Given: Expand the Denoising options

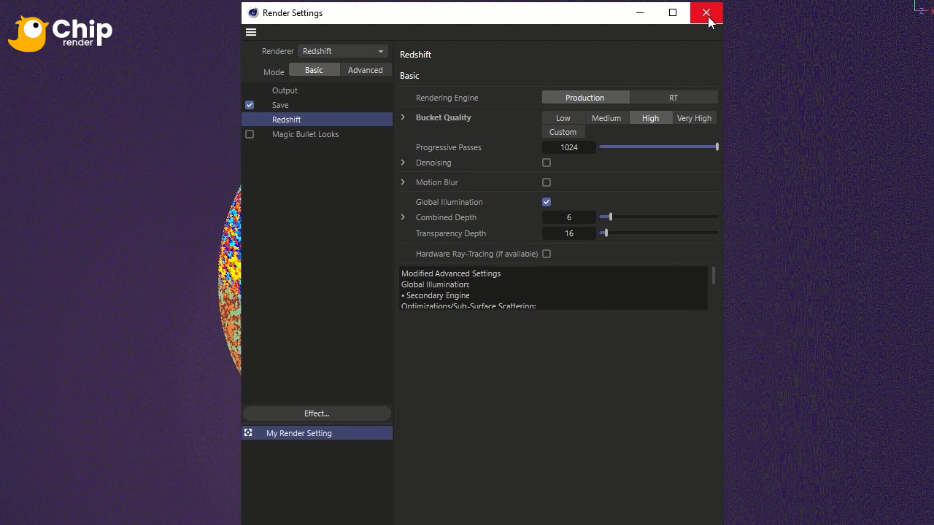Looking at the screenshot, I should pos(403,163).
